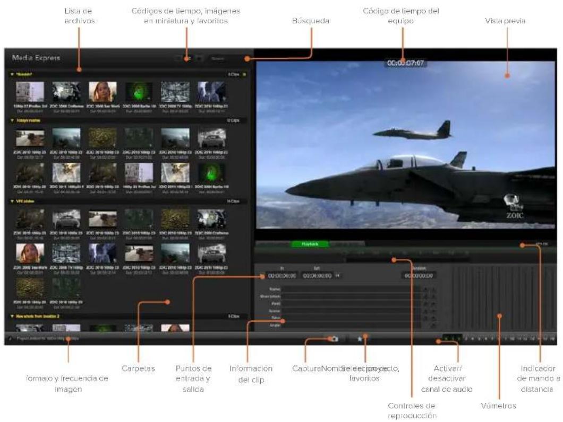The height and width of the screenshot is (422, 563).
Task: Select blue lightning clip in VFX plates
Action: coord(103,253)
